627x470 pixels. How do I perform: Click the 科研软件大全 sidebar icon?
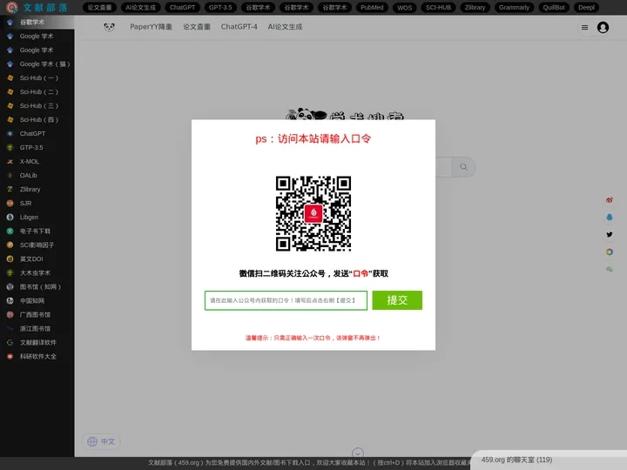(10, 357)
